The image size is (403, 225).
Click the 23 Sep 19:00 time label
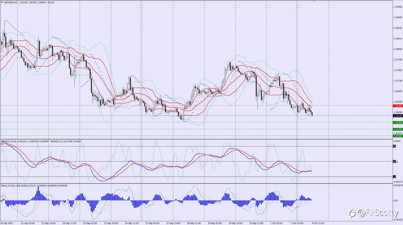111,223
